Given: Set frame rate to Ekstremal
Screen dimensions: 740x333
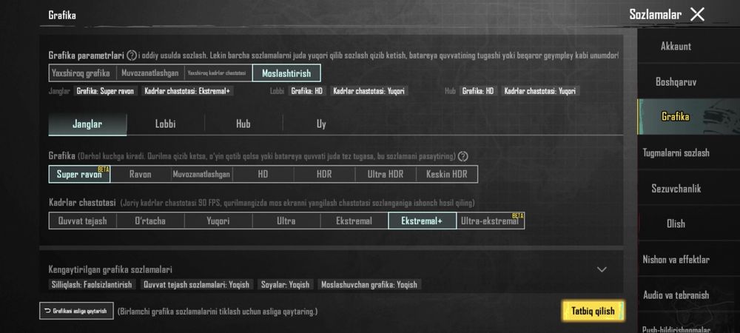Looking at the screenshot, I should tap(354, 221).
